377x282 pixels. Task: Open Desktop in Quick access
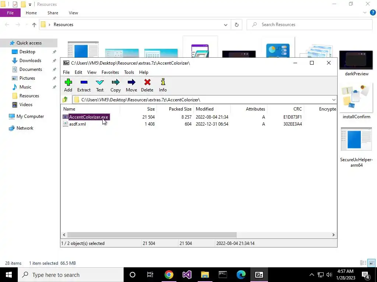point(27,52)
